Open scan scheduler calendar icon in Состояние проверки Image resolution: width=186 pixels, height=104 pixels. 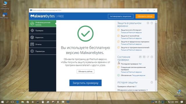point(144,57)
